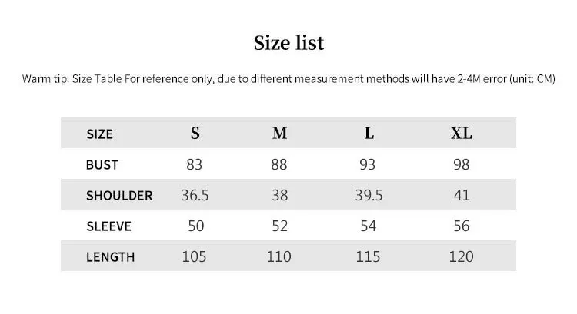
Task: Click length value 115 for size L
Action: 368,256
